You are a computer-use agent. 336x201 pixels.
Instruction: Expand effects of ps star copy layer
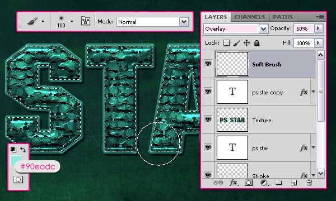[313, 92]
